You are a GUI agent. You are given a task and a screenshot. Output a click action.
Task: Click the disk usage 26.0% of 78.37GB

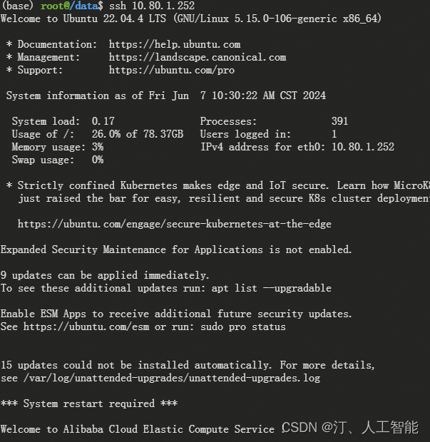coord(138,134)
